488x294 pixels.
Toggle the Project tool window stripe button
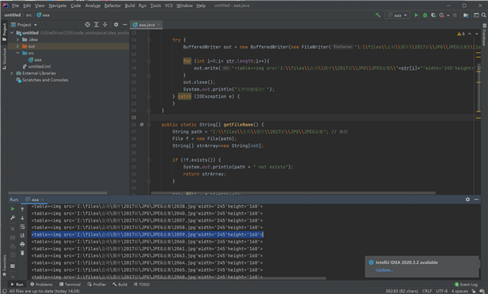[5, 32]
